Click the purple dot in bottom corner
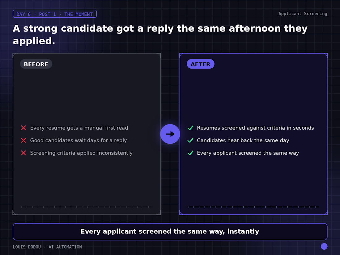340x255 pixels. 324,246
